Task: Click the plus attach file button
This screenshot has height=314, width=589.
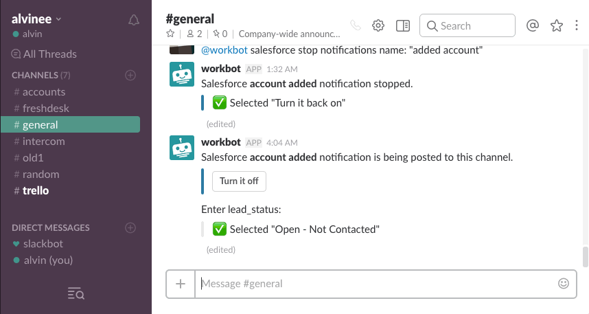Action: tap(181, 283)
